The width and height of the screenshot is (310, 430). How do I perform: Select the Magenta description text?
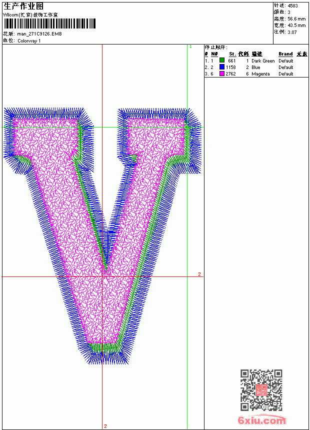click(260, 74)
